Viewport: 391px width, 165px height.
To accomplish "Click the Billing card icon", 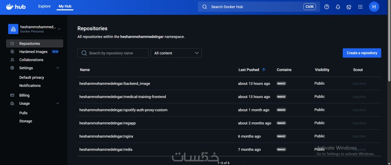I will coord(12,95).
